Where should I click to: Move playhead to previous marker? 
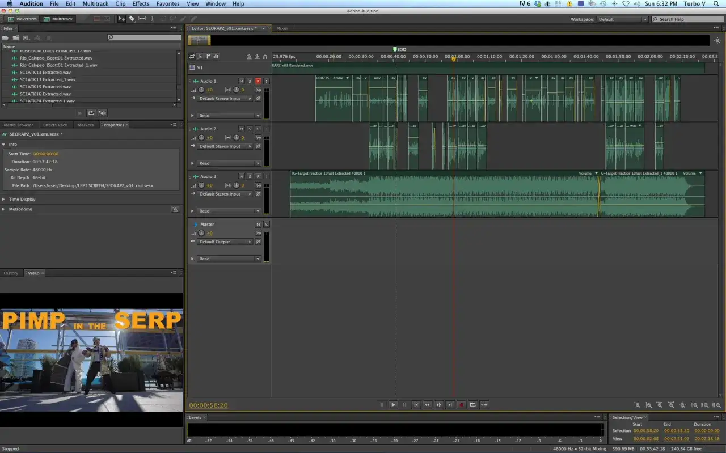pos(416,405)
